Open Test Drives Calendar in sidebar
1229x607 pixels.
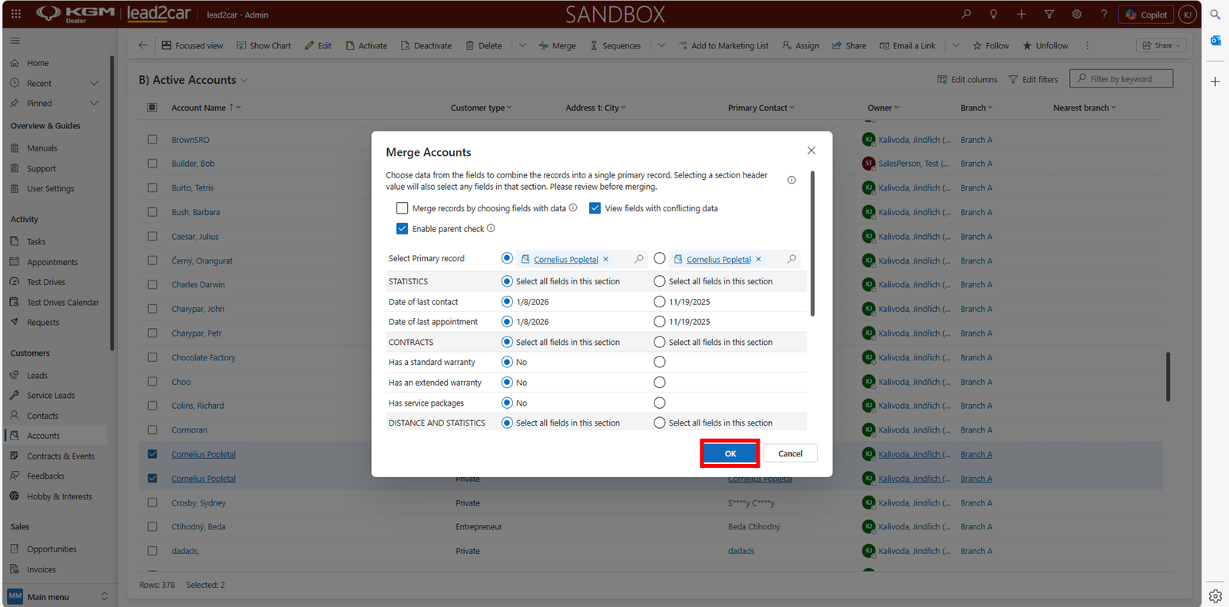coord(62,303)
